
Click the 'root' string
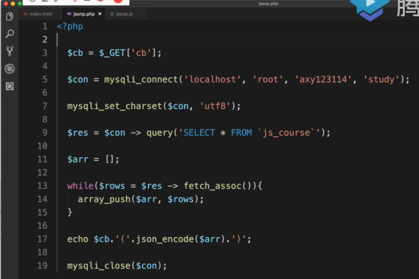pos(267,79)
